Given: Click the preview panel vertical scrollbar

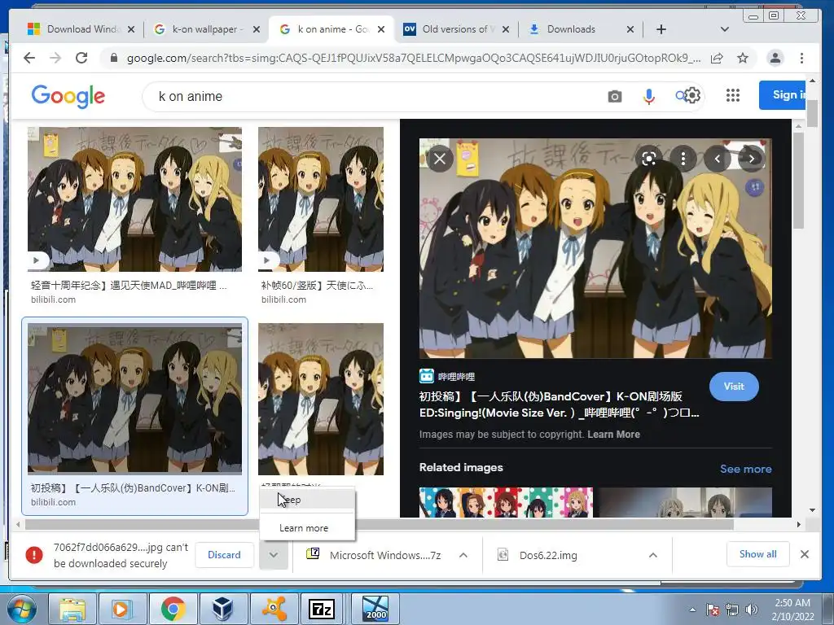Looking at the screenshot, I should (x=798, y=181).
